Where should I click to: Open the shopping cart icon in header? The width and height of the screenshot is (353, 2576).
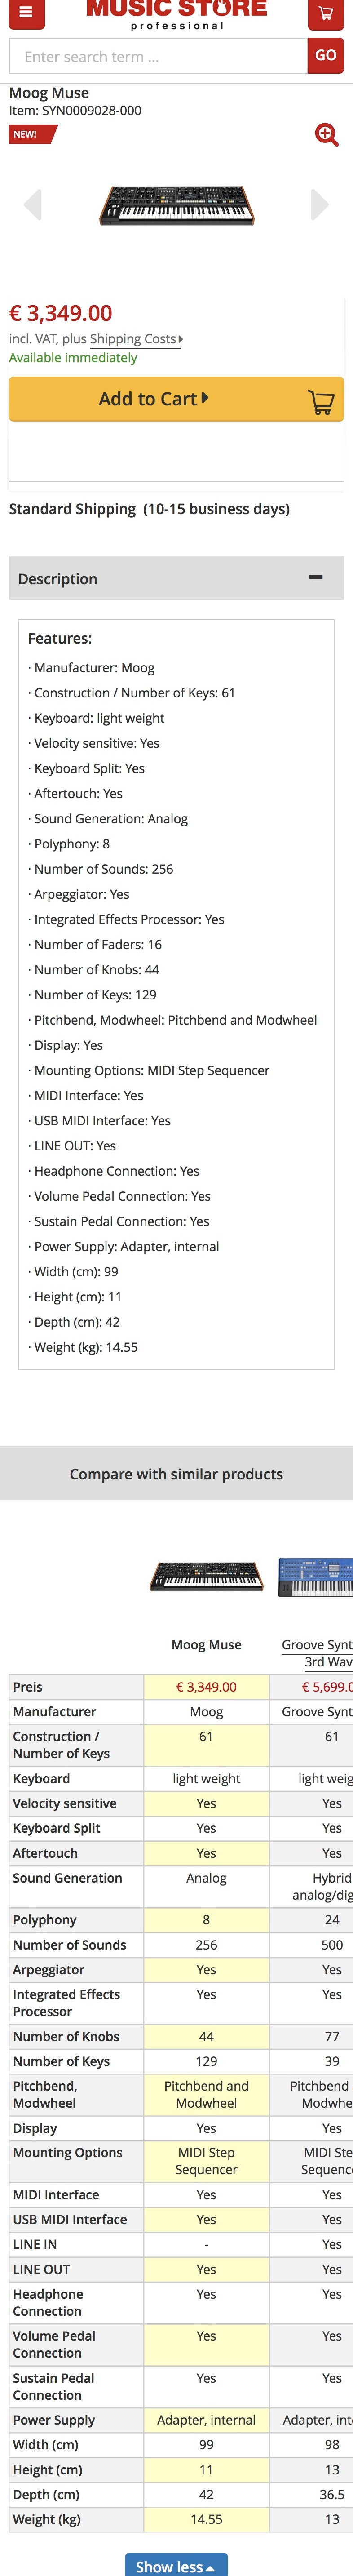325,13
